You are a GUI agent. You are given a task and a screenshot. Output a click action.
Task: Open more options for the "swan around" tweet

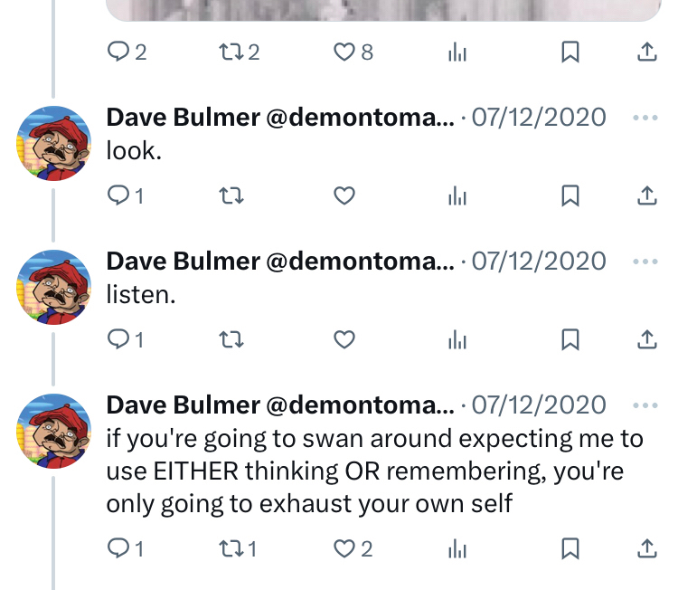coord(645,405)
